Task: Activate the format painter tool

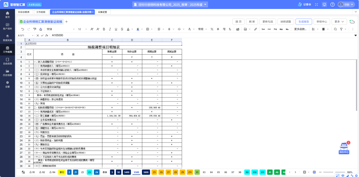Action: pos(35,29)
